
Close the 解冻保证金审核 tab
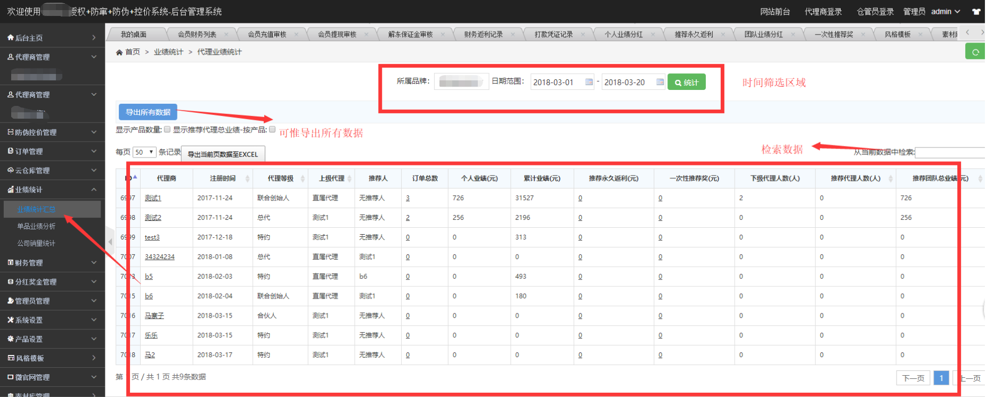[443, 35]
